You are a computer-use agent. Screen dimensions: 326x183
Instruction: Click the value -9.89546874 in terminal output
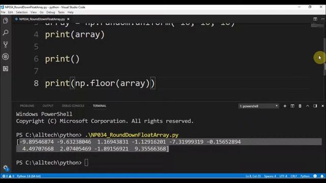click(x=36, y=142)
